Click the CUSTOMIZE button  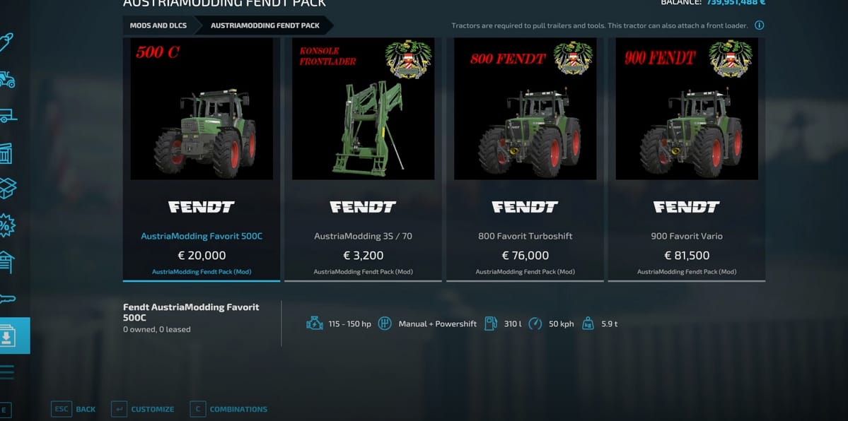(x=143, y=409)
